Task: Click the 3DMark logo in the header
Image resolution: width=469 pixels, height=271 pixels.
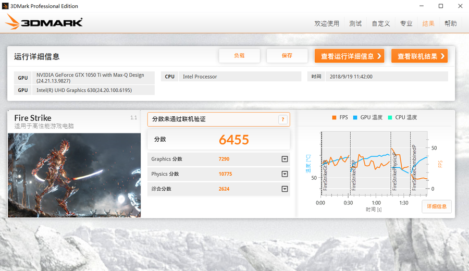Action: tap(44, 22)
